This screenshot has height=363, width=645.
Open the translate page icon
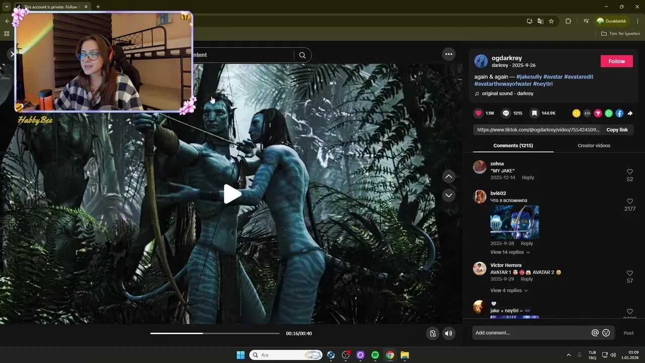pos(540,21)
